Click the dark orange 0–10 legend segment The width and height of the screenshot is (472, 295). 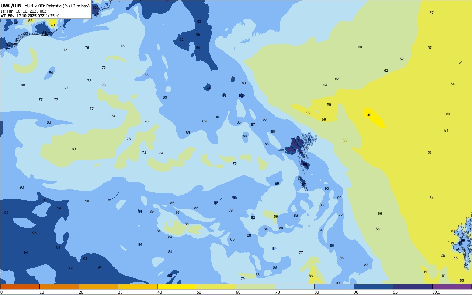point(20,287)
